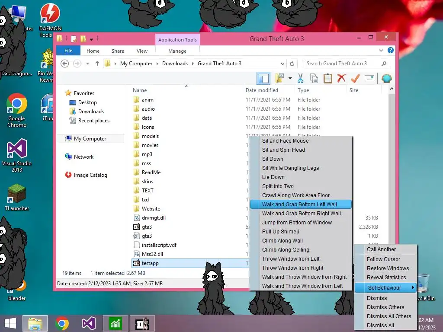443x332 pixels.
Task: Select the drvmgt.dll file
Action: point(154,218)
